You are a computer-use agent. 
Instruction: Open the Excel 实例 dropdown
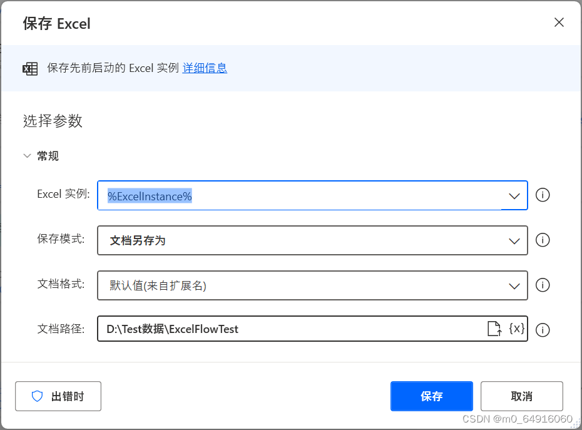(514, 195)
